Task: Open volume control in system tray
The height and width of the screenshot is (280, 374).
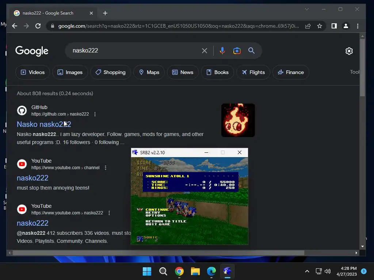Action: click(x=328, y=271)
